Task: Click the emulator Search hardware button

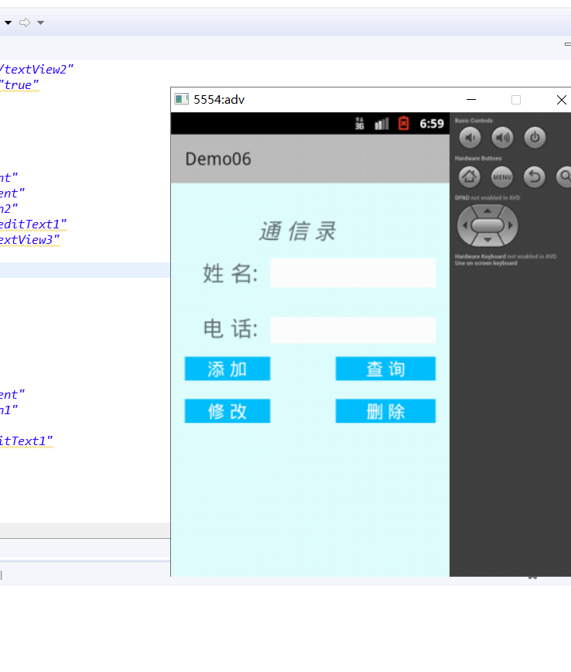Action: 565,177
